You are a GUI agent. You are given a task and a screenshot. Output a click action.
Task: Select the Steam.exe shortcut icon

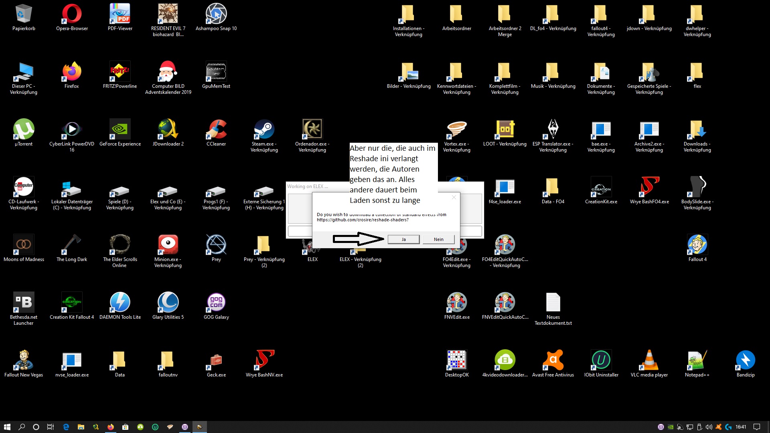264,129
